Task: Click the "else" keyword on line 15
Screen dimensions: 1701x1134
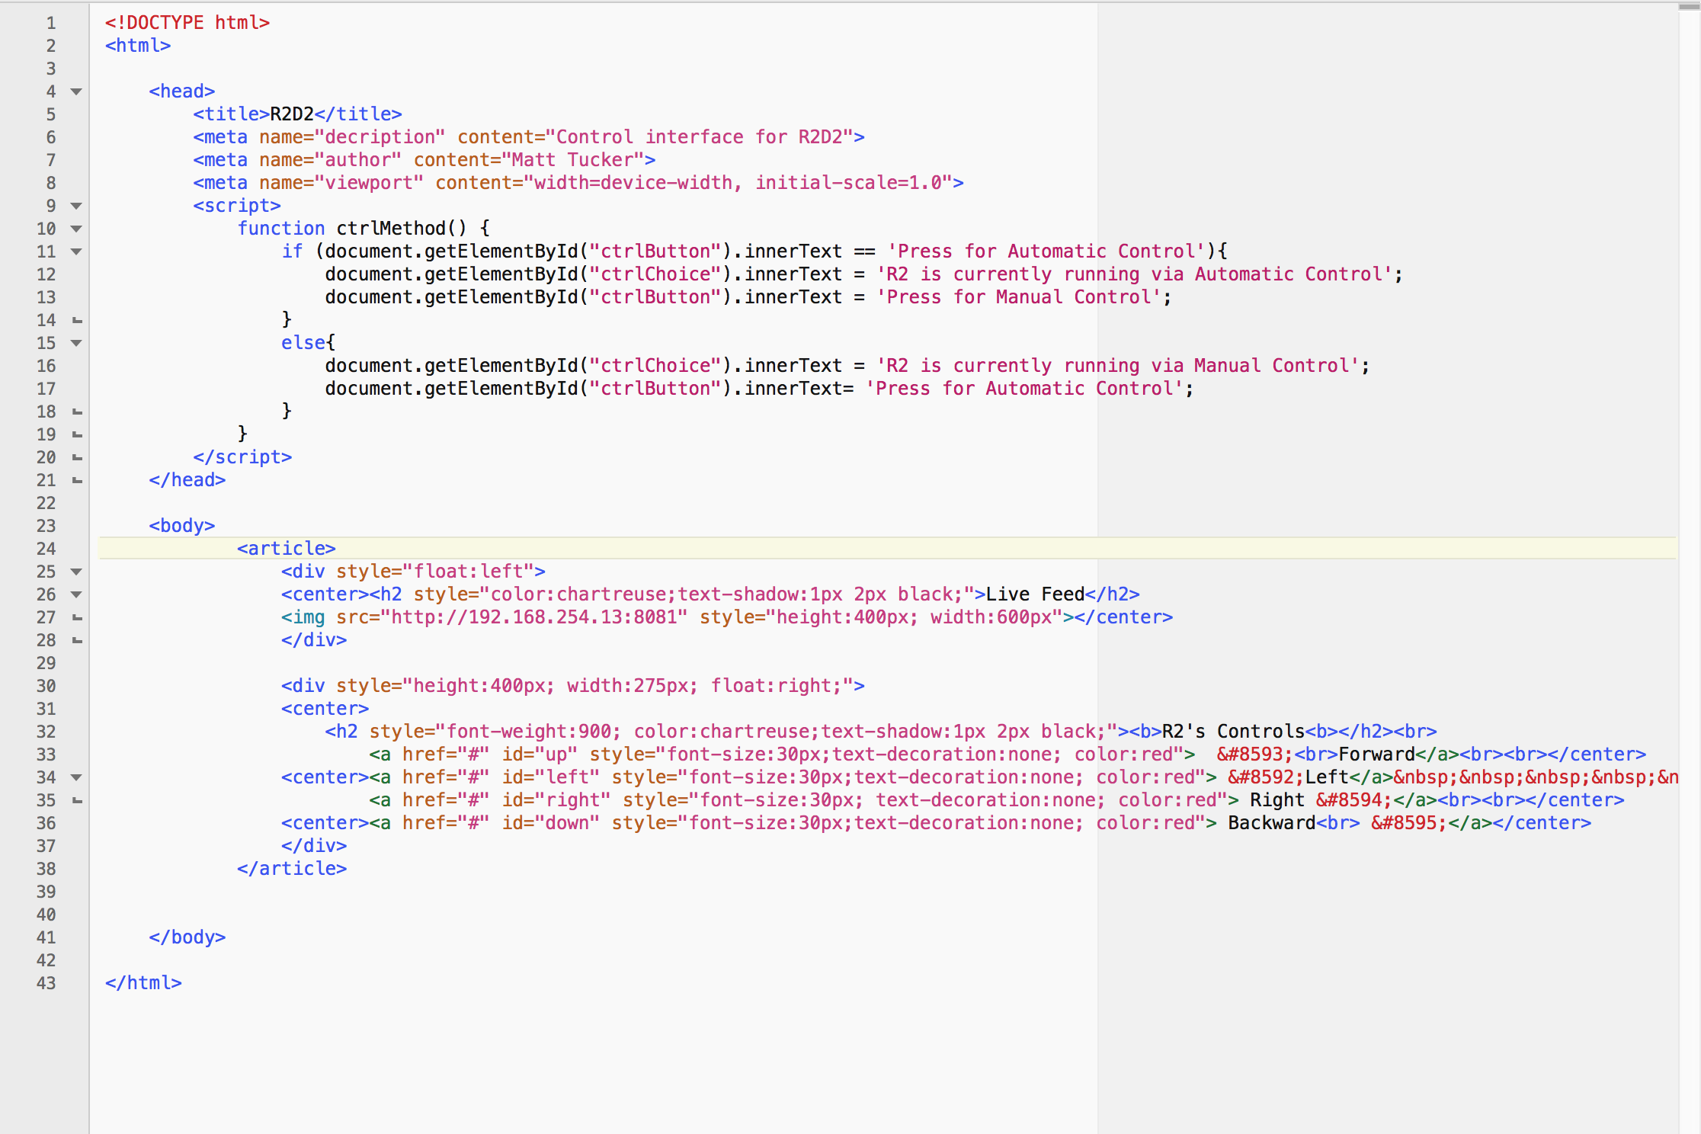Action: pyautogui.click(x=303, y=343)
